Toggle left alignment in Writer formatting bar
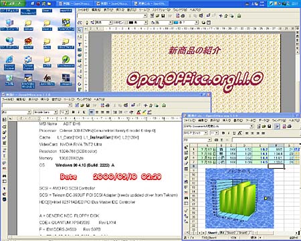 pyautogui.click(x=91, y=112)
